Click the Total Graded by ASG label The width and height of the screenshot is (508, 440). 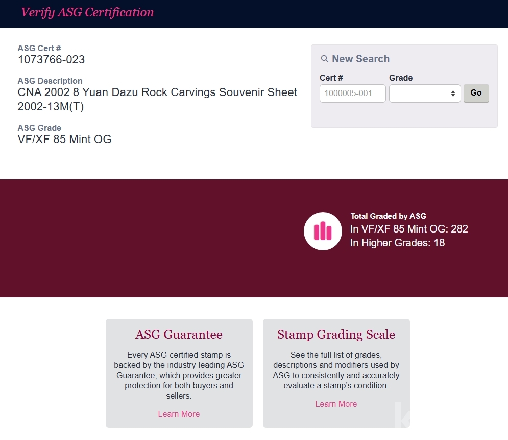click(388, 216)
